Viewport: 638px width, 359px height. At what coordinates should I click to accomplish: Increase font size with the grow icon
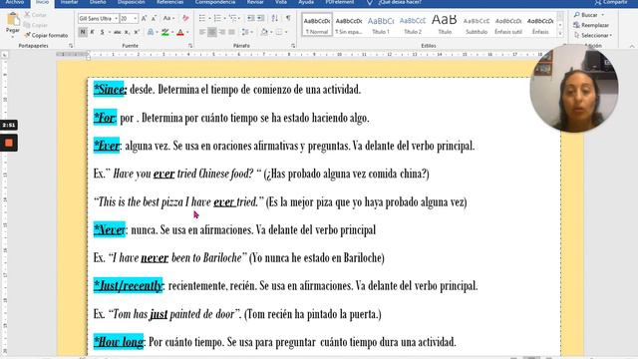(x=144, y=18)
